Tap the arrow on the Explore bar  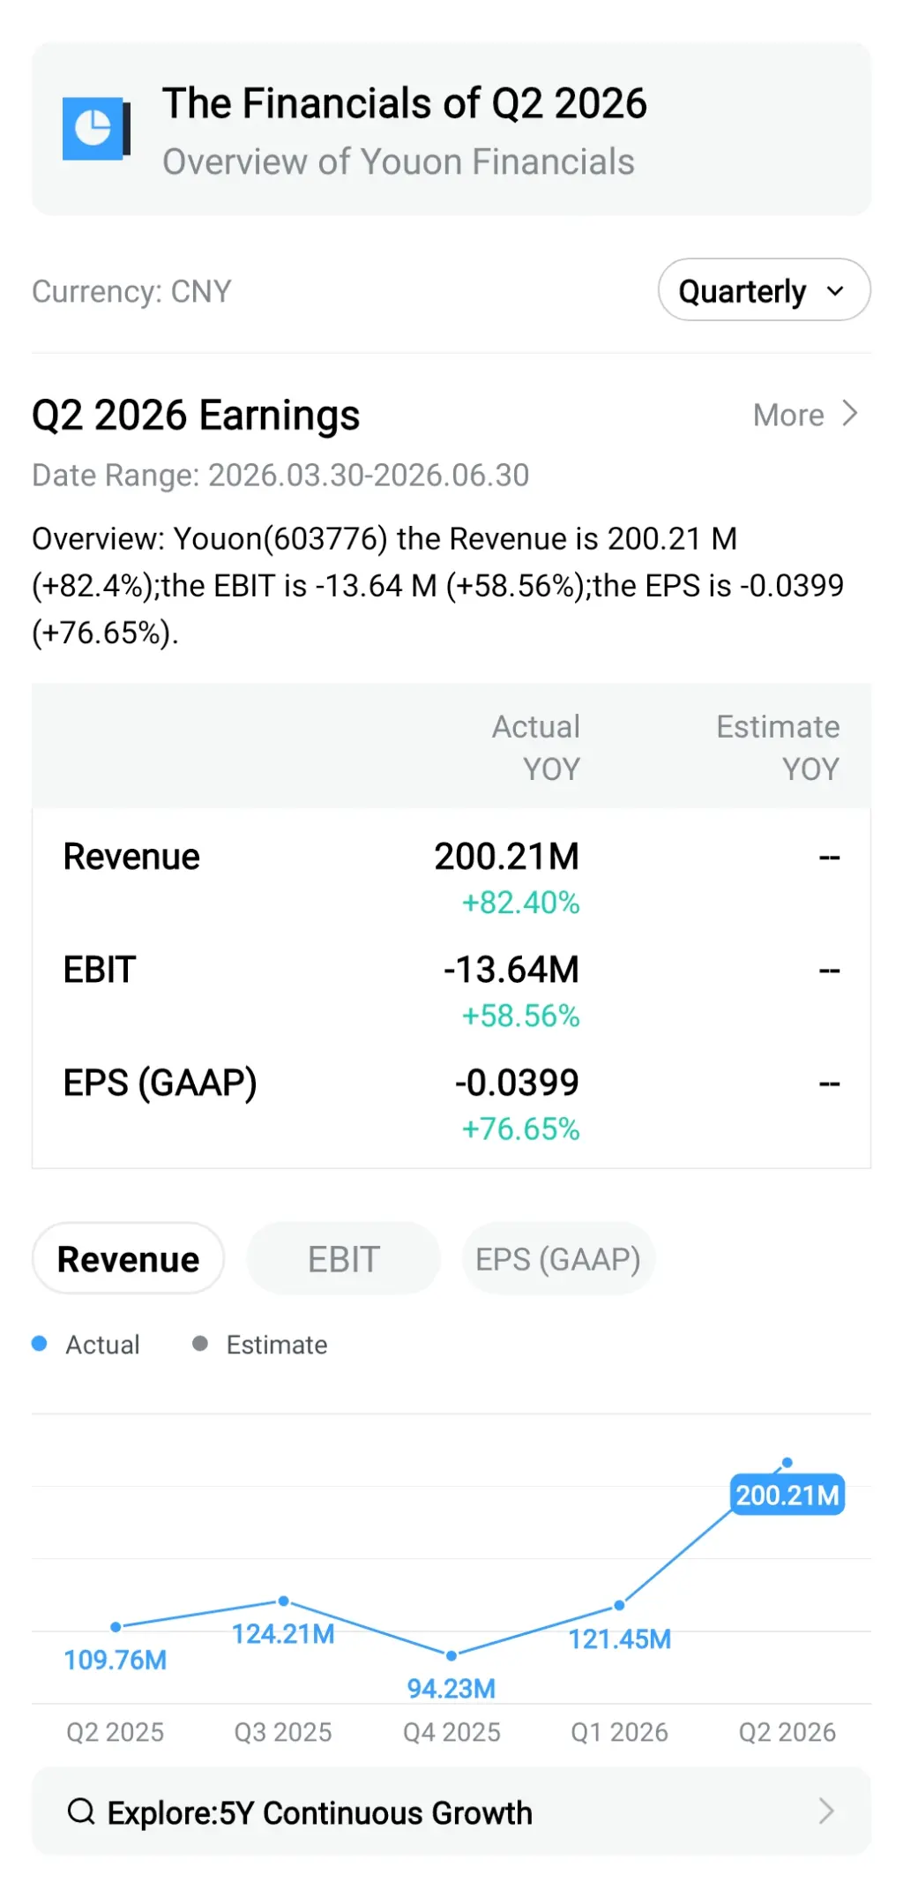826,1811
